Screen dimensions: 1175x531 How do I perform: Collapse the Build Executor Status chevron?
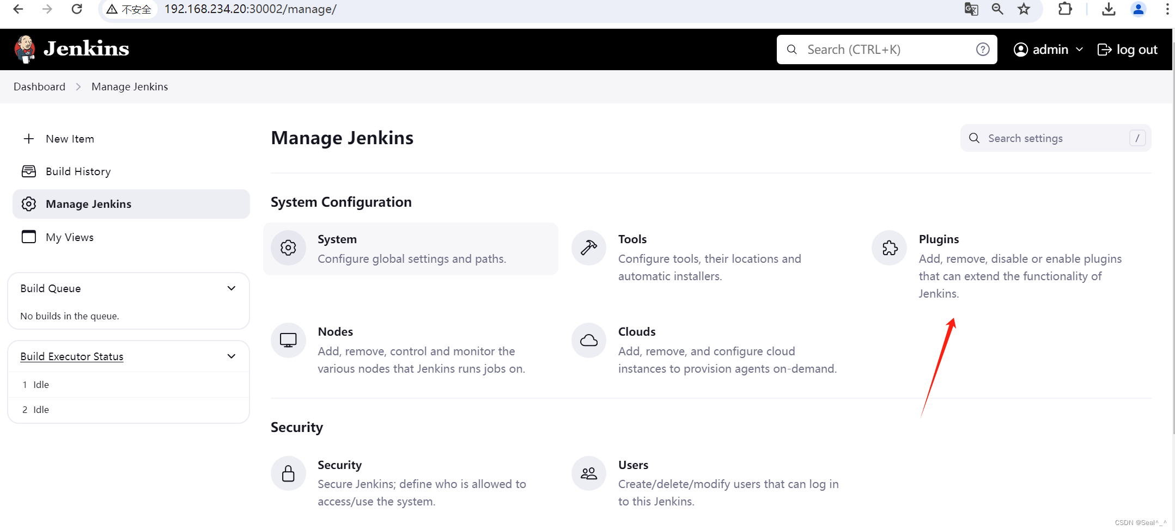[232, 356]
